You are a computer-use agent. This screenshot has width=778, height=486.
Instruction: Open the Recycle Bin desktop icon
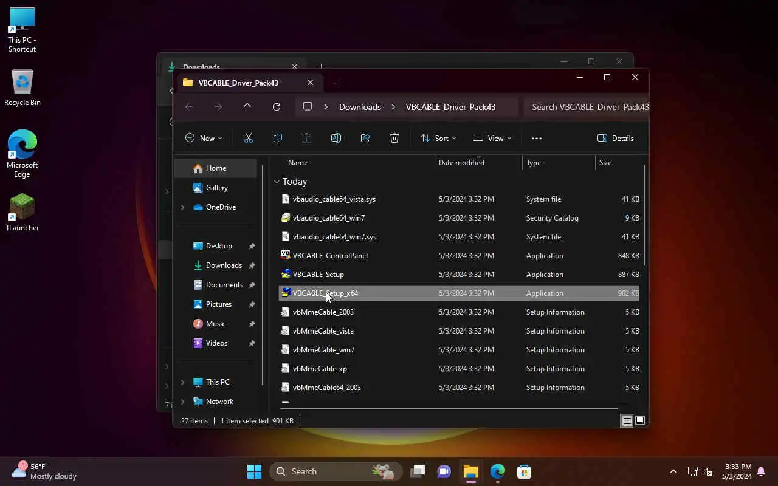[22, 88]
